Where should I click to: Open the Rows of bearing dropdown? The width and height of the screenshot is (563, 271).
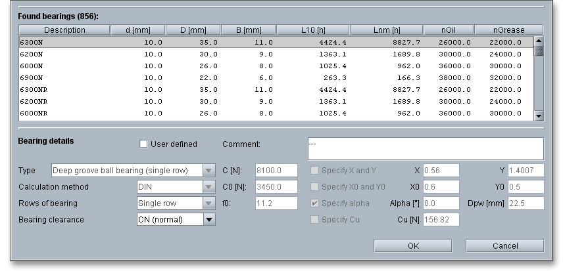tap(209, 203)
